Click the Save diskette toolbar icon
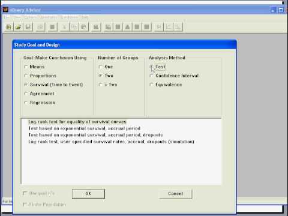This screenshot has width=288, height=216. [x=28, y=27]
